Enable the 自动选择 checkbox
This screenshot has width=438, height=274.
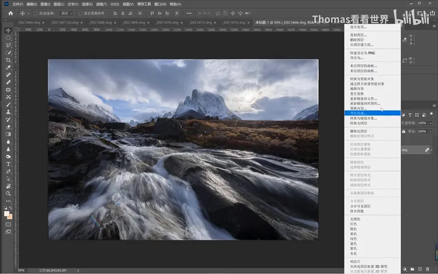coord(36,13)
